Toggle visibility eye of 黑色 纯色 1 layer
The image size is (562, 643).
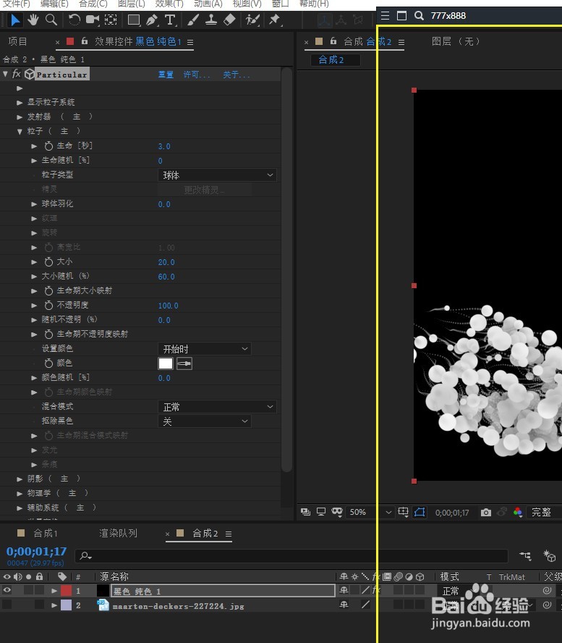coord(7,590)
